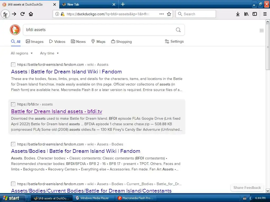The width and height of the screenshot is (270, 202).
Task: Reload the current page
Action: (22, 14)
